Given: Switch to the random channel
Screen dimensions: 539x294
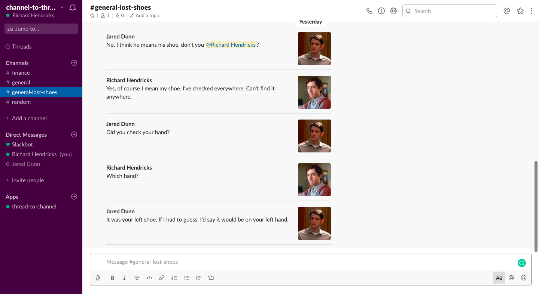Looking at the screenshot, I should 41,102.
